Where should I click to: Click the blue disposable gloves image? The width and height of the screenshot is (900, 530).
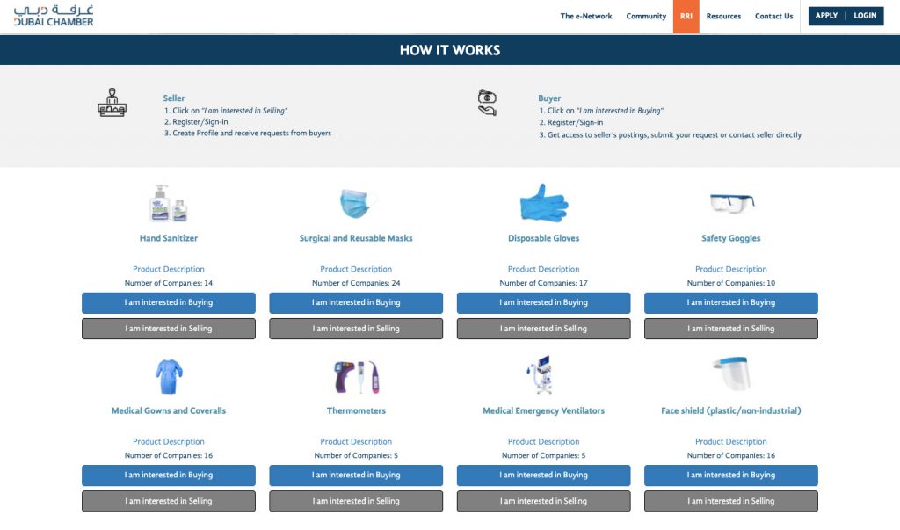tap(543, 203)
